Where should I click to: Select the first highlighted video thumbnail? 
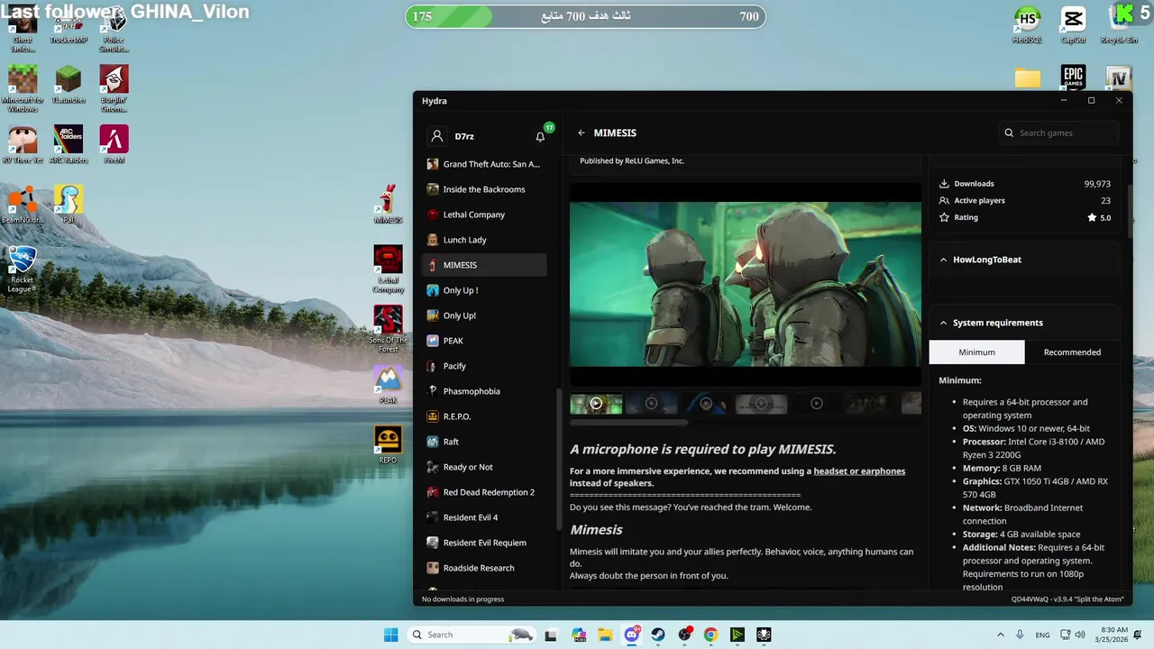[x=596, y=404]
